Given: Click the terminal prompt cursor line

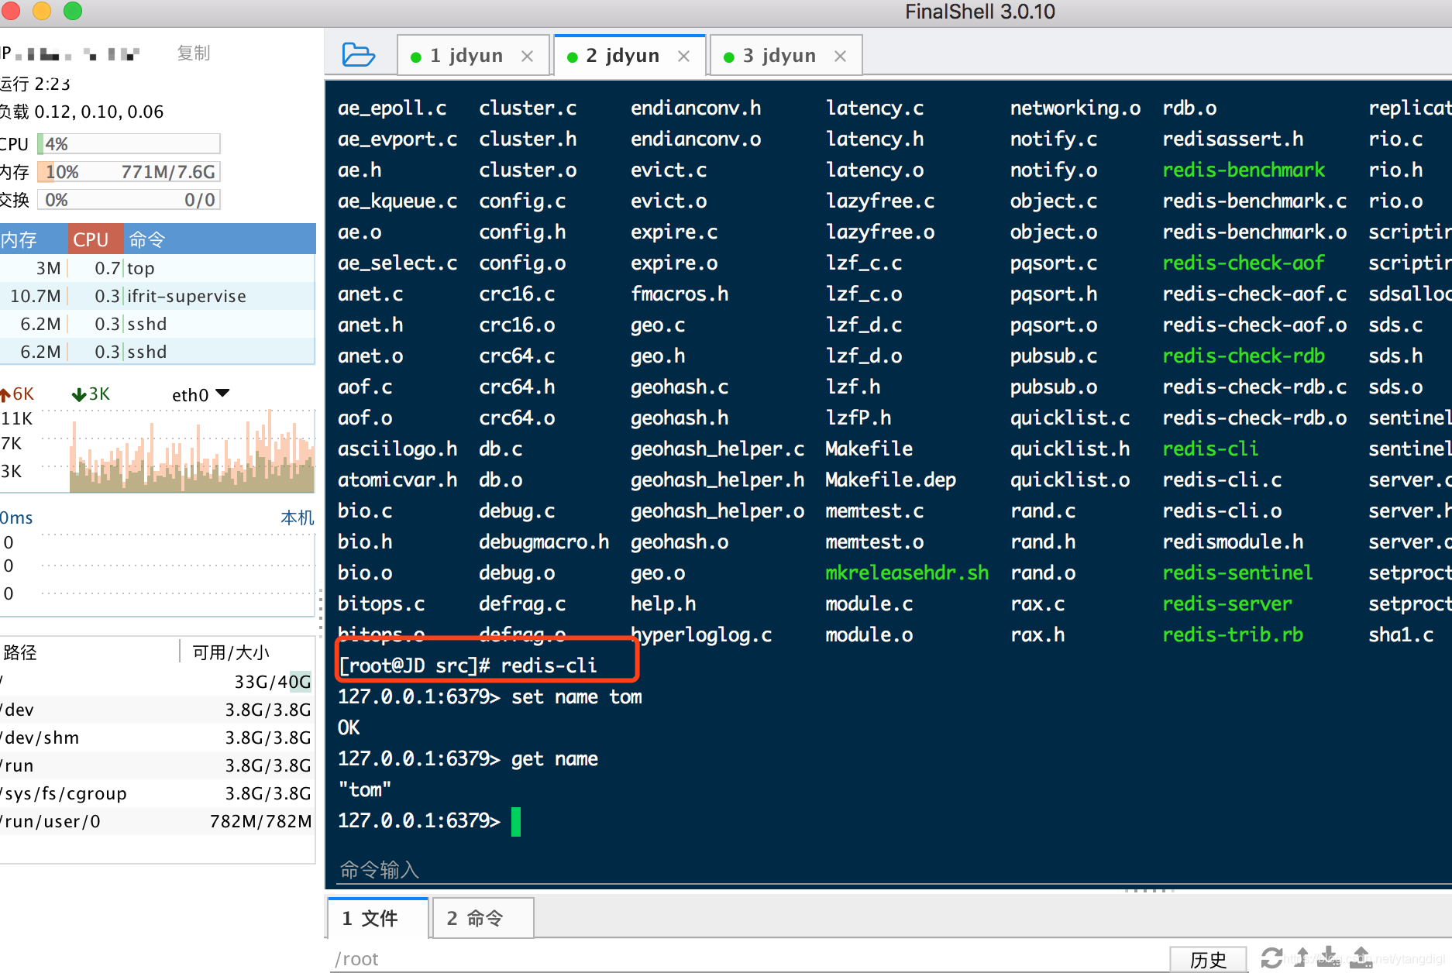Looking at the screenshot, I should click(x=429, y=820).
